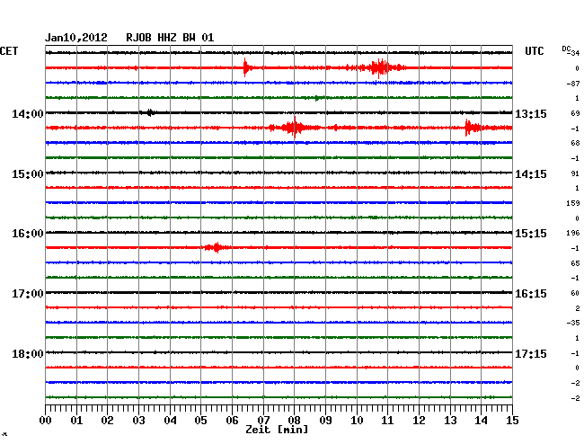584x444 pixels.
Task: Click the DC offset value 91
Action: point(575,173)
